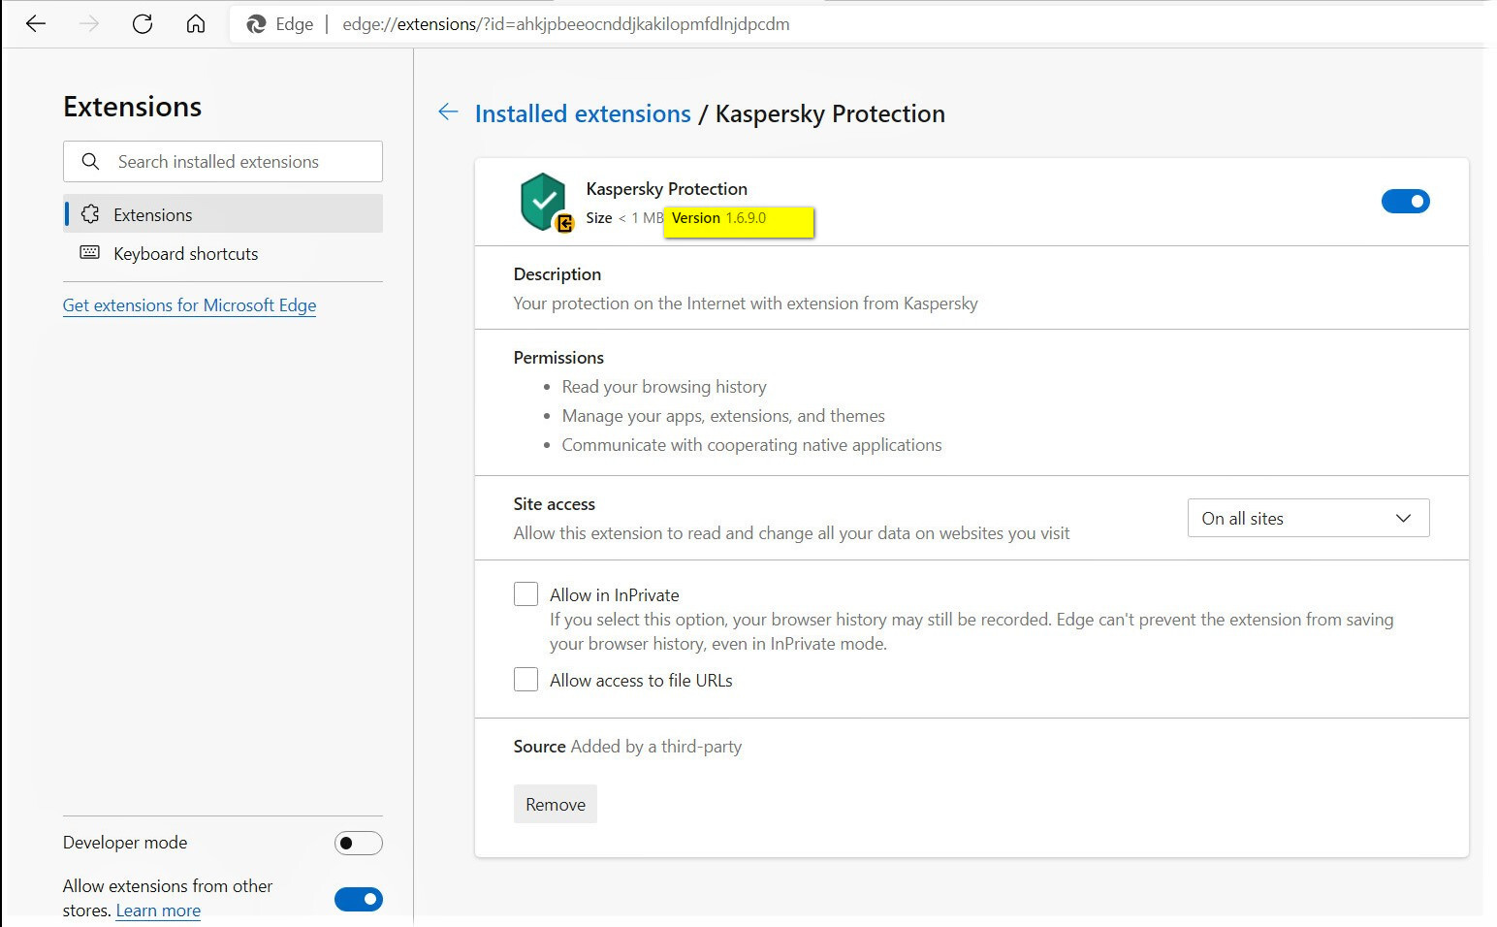Disable the Kaspersky Protection extension toggle
The height and width of the screenshot is (927, 1497).
pyautogui.click(x=1405, y=201)
